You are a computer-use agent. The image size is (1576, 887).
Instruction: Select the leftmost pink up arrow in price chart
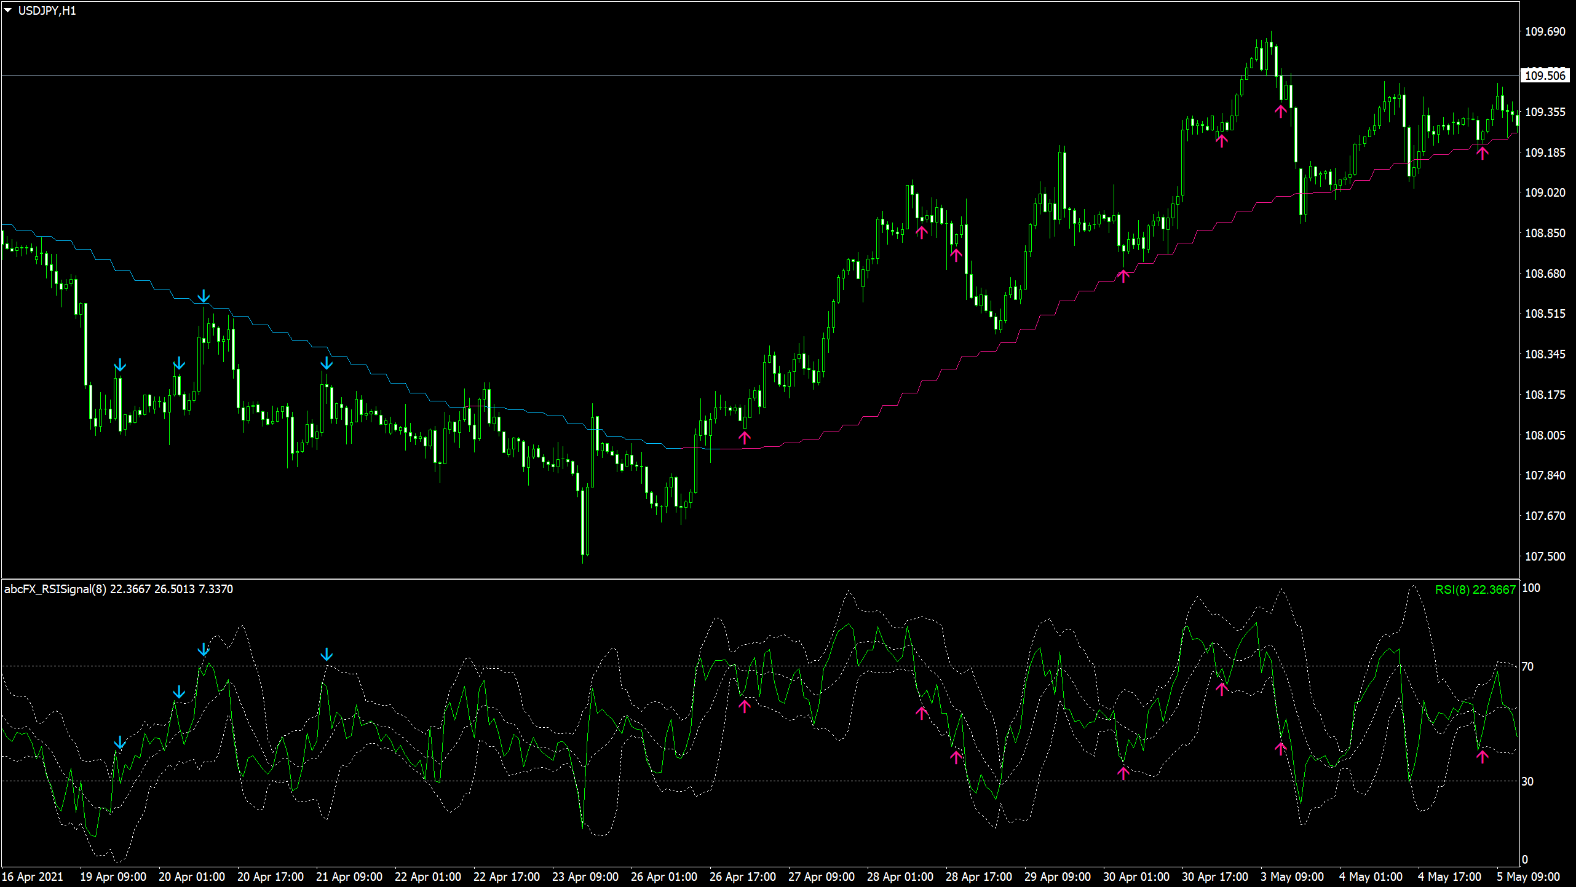(745, 438)
